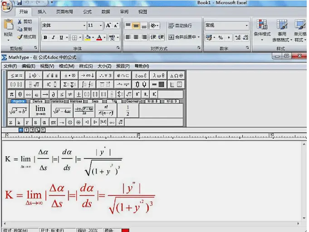Open 条件格式 conditional formatting
Screen dimensions: 309x232
[x=262, y=30]
